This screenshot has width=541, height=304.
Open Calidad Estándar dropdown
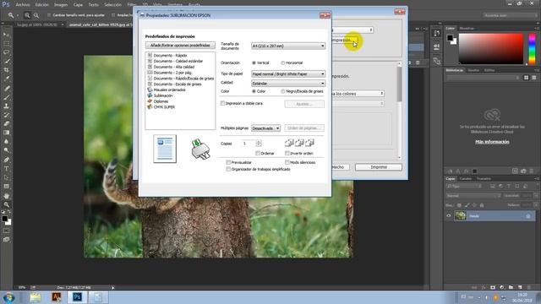288,84
